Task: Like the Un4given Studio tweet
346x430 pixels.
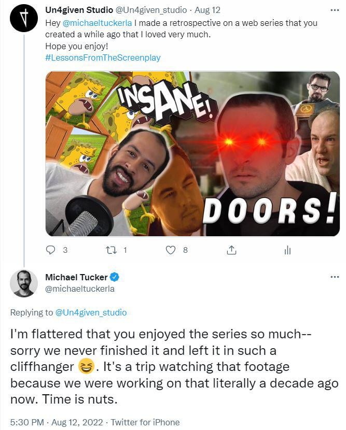Action: click(x=171, y=250)
